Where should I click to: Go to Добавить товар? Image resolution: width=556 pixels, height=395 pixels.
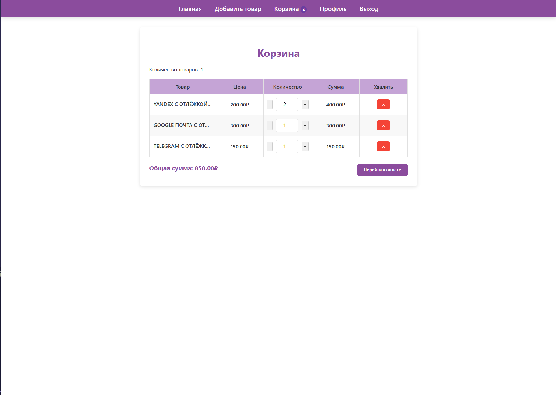238,9
